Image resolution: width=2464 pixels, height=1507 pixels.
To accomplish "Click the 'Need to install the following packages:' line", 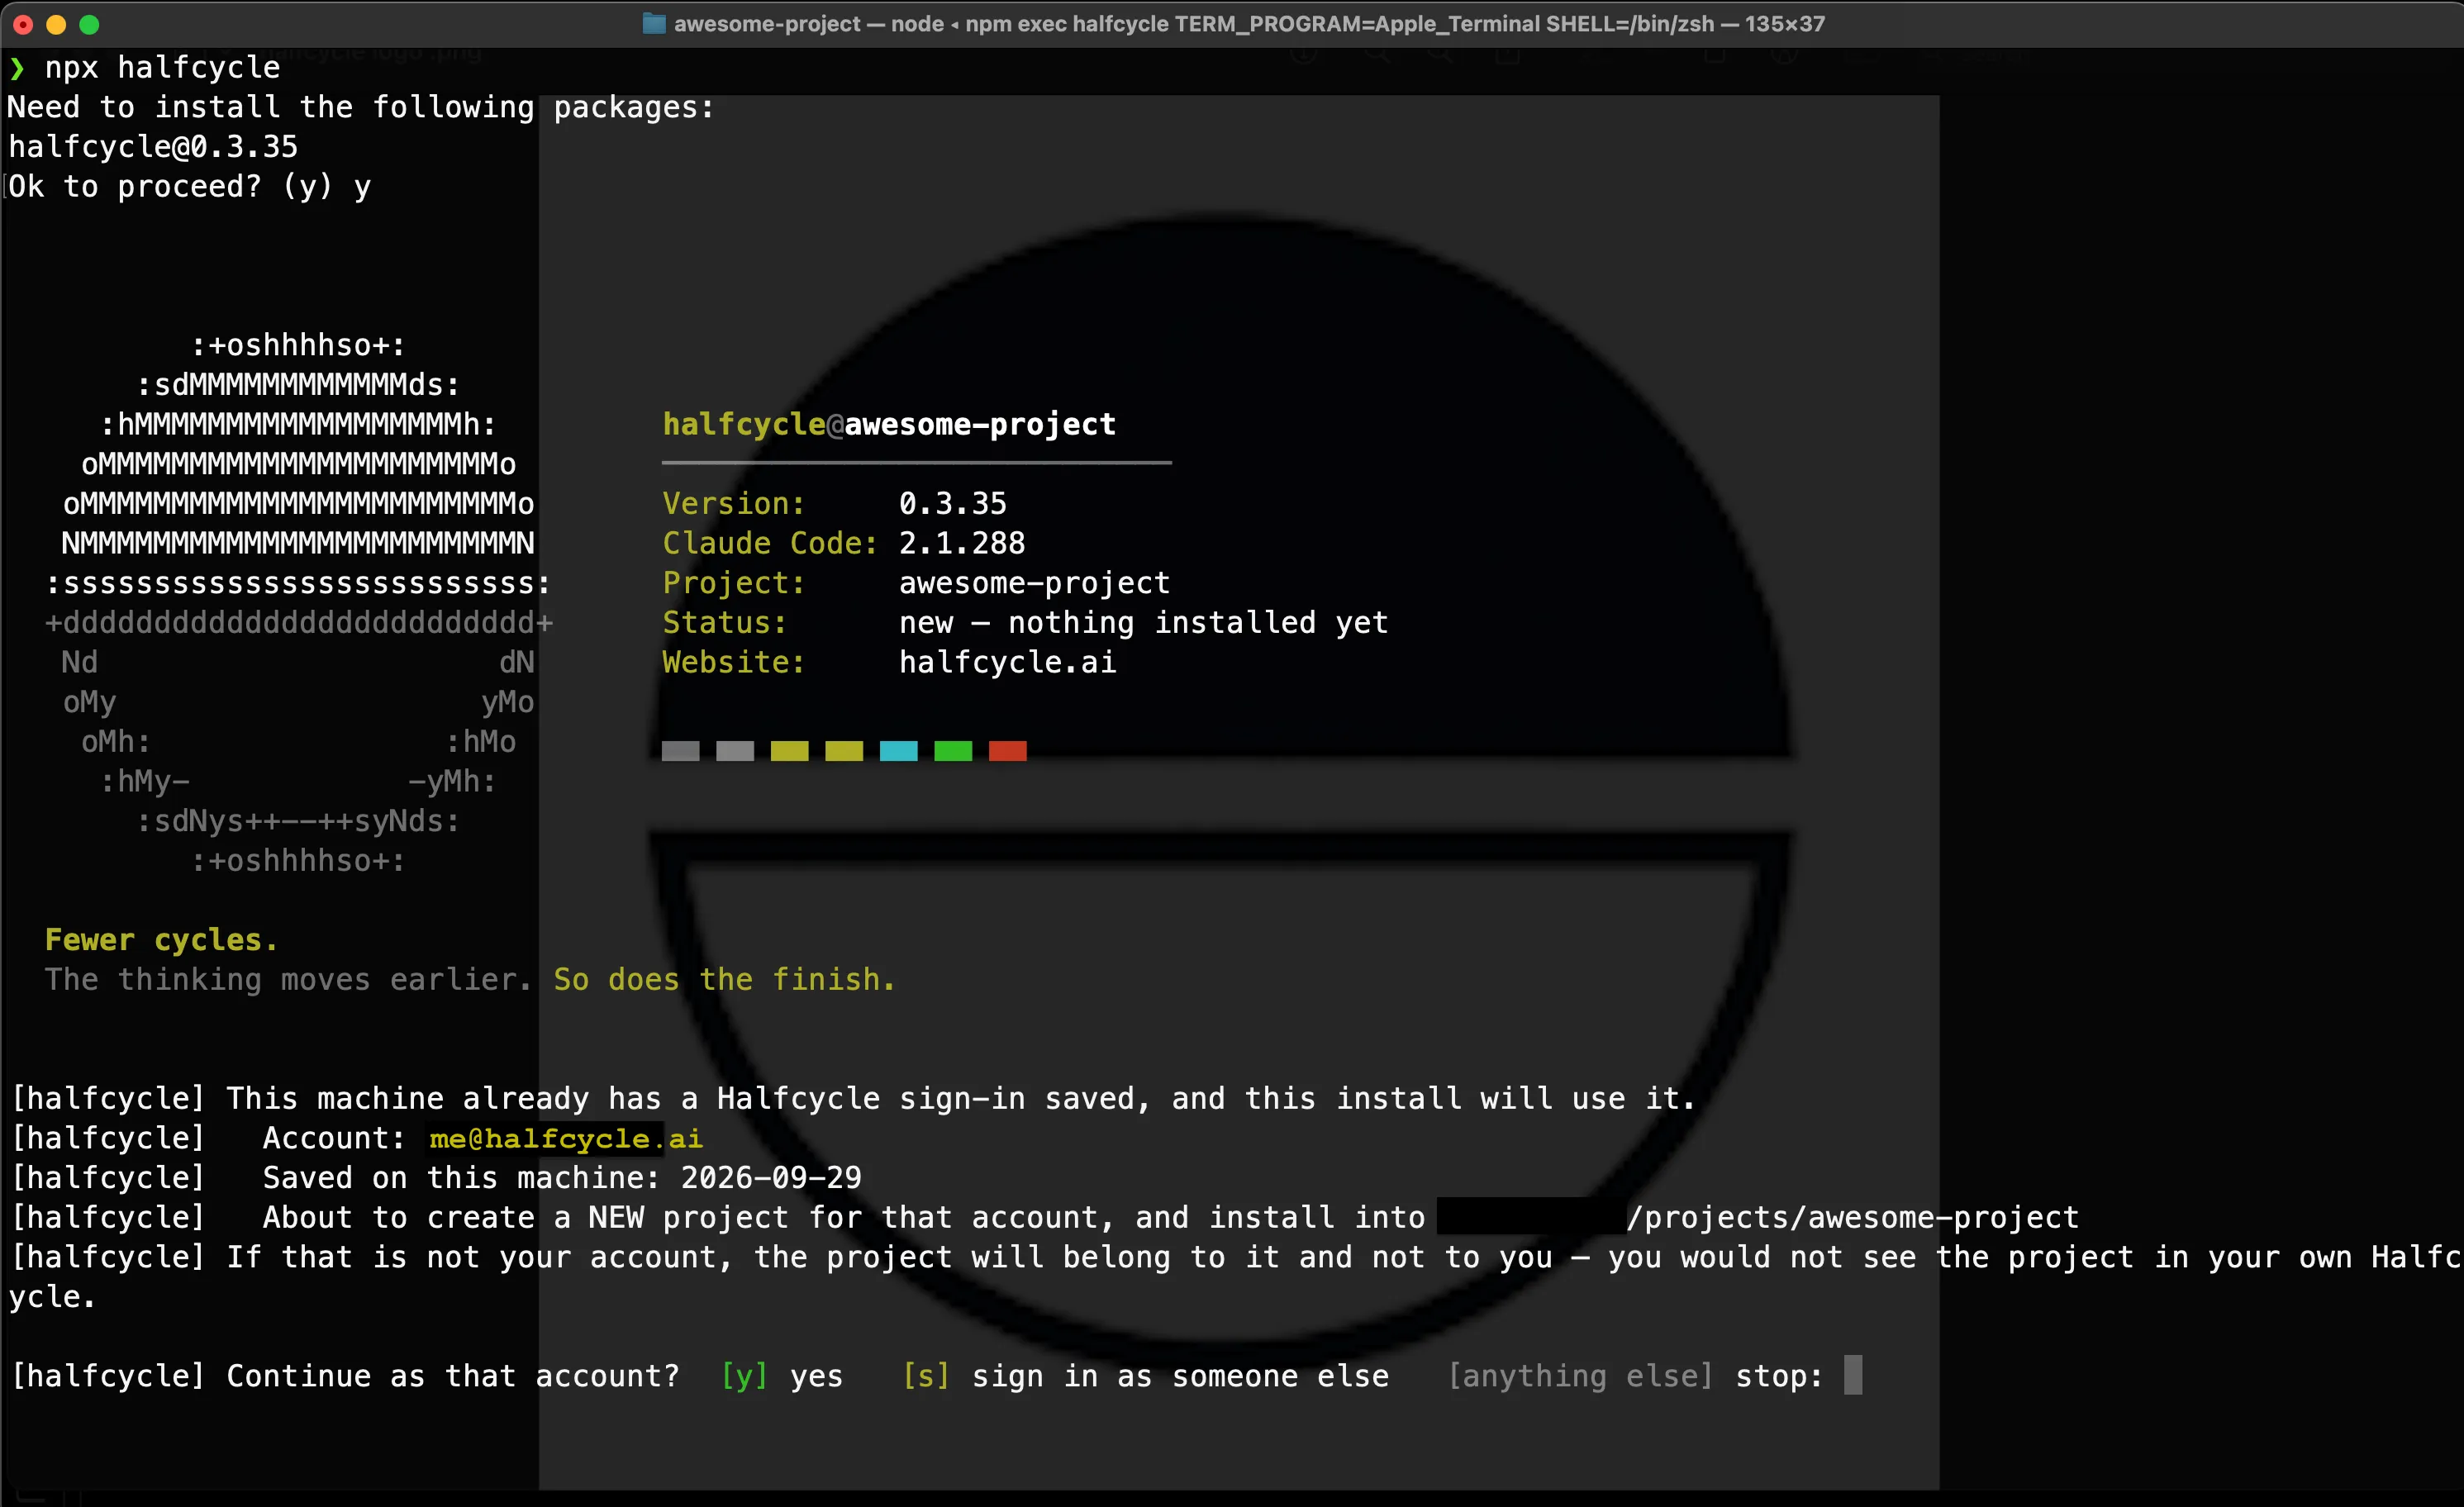I will point(361,107).
